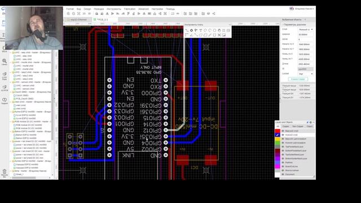361x203 pixels.
Task: Toggle visibility eye of the blue bottom layer
Action: tap(283, 135)
